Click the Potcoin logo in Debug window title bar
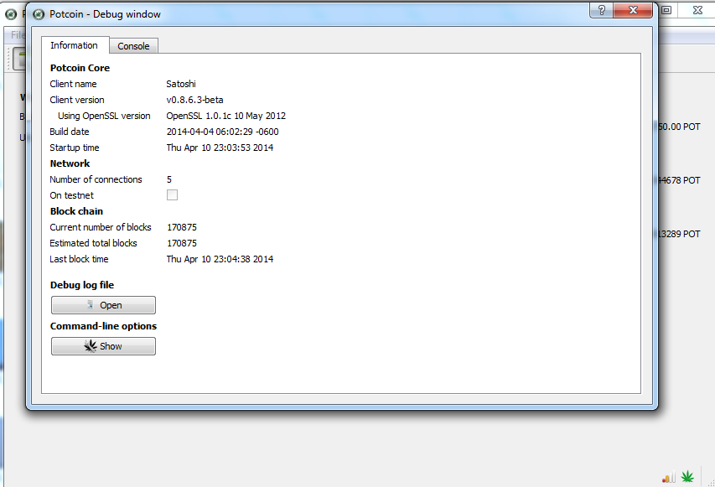The image size is (715, 487). (x=39, y=14)
